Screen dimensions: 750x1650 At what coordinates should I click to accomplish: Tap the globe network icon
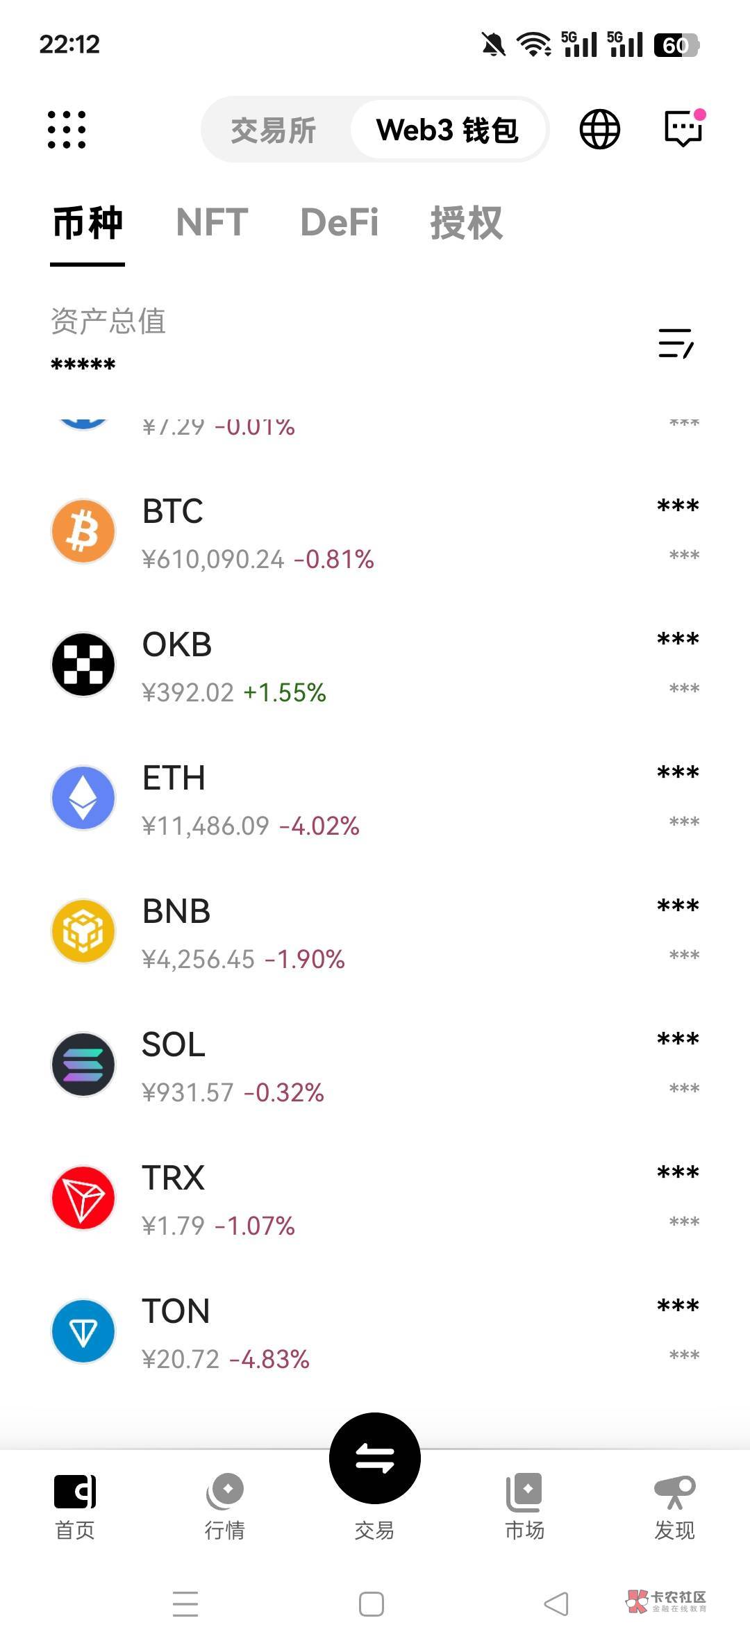point(599,130)
